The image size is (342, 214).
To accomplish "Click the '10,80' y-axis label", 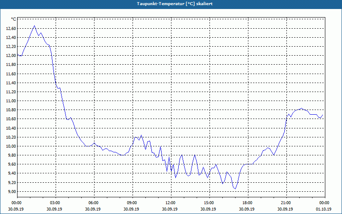I will point(11,110).
